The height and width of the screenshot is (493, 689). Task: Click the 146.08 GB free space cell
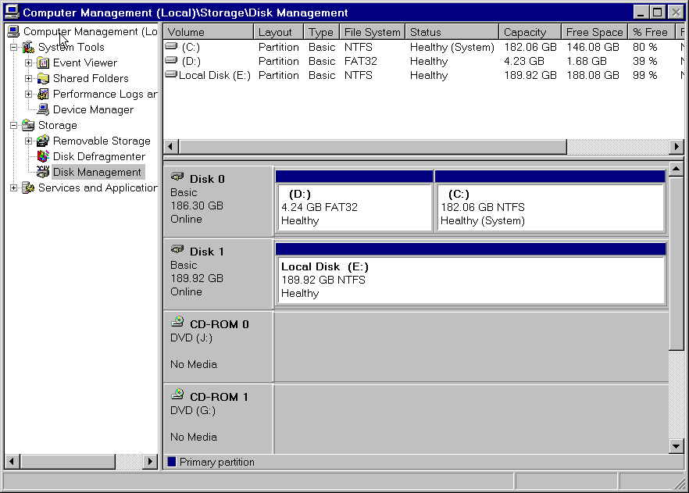pos(593,47)
